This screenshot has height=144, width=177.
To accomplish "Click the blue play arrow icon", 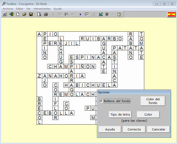I will (81, 14).
